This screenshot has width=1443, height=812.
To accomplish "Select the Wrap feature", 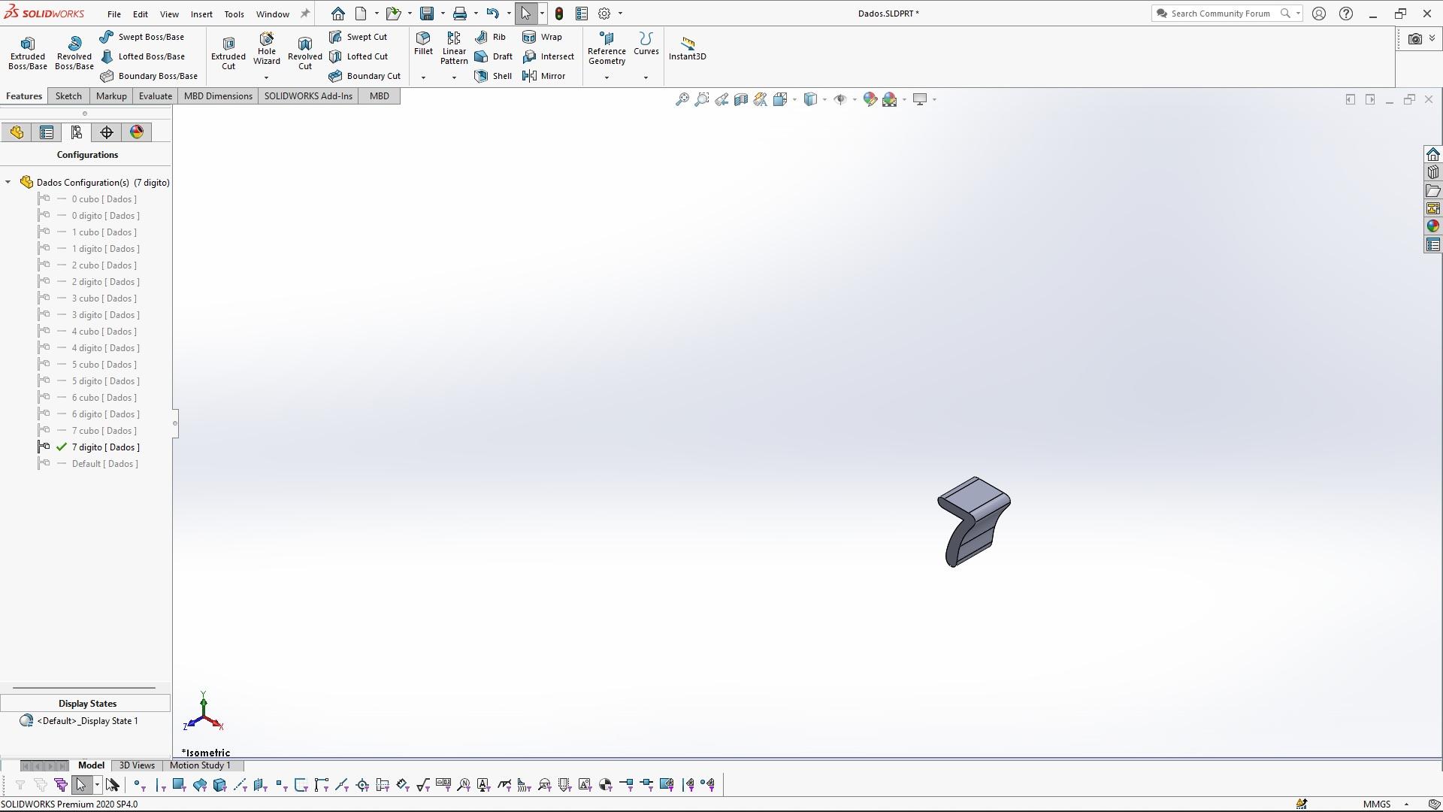I will click(x=542, y=37).
